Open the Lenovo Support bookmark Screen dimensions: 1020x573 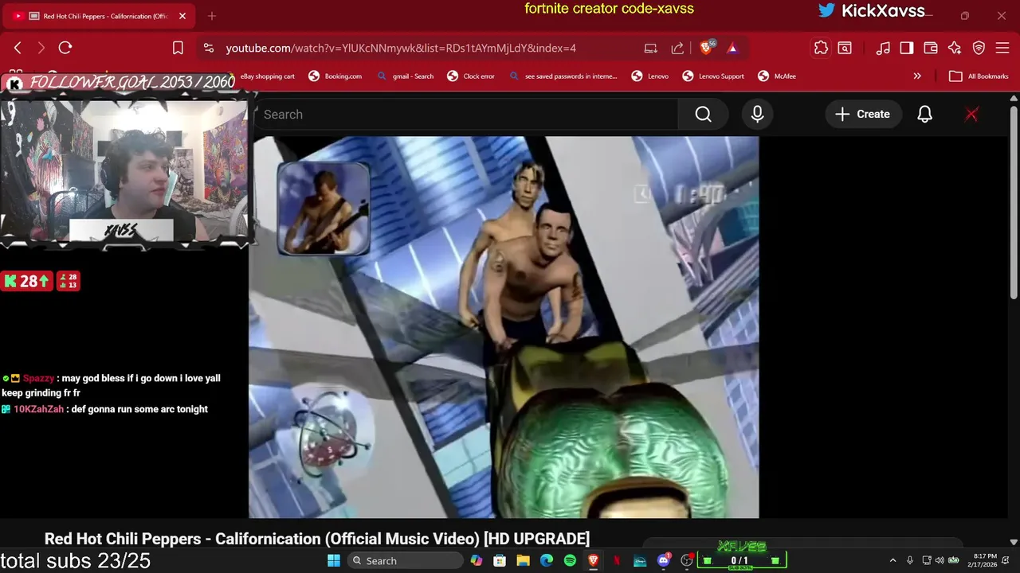[713, 76]
